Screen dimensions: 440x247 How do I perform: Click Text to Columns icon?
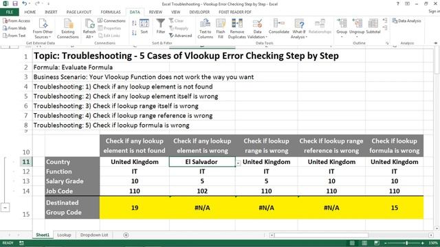point(205,29)
